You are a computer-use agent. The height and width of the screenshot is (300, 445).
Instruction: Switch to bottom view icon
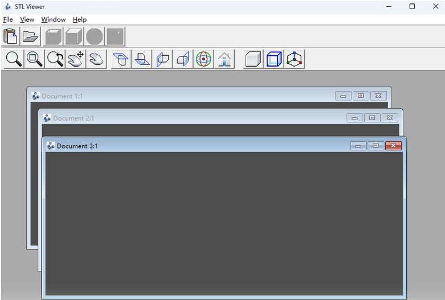pos(141,59)
